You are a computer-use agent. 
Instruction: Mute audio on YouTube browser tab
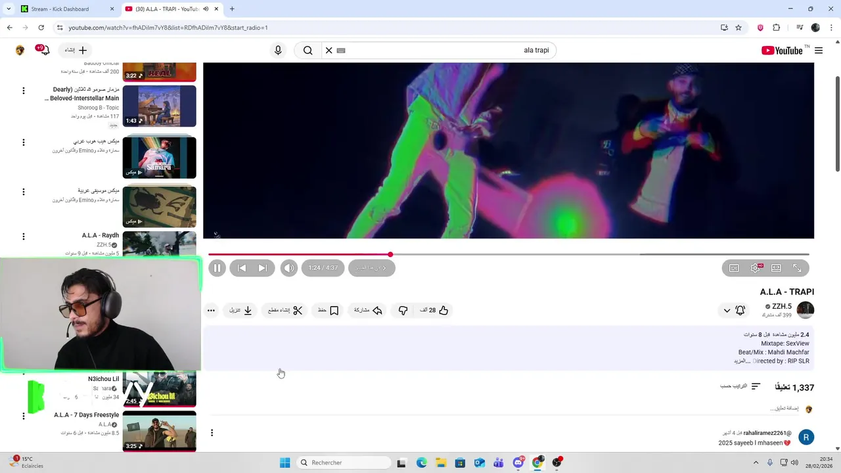pos(206,9)
